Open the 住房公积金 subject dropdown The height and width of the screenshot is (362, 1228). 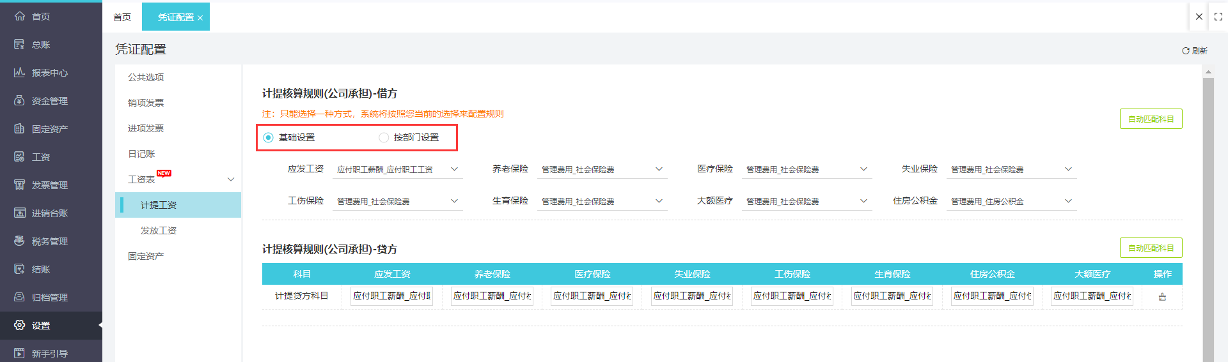1011,201
